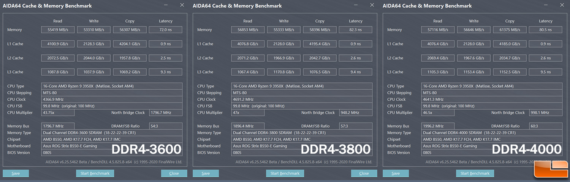Click the L3 Cache latency value 9.3 ns

pyautogui.click(x=165, y=72)
